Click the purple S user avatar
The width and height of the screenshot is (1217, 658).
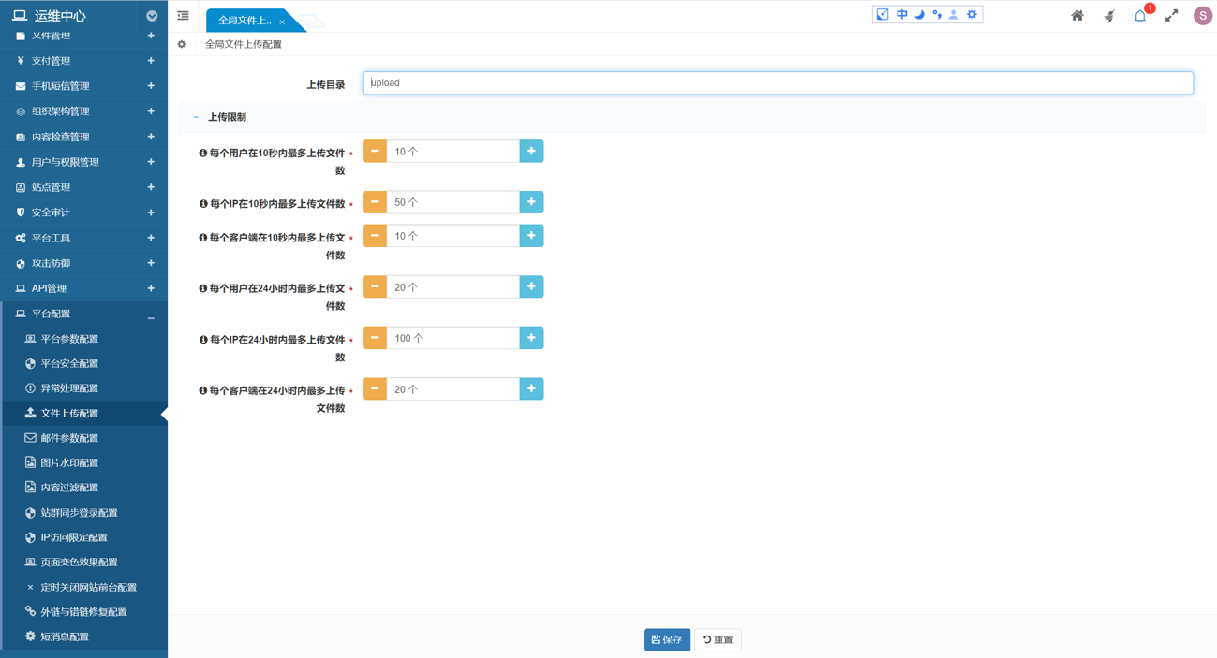tap(1202, 16)
